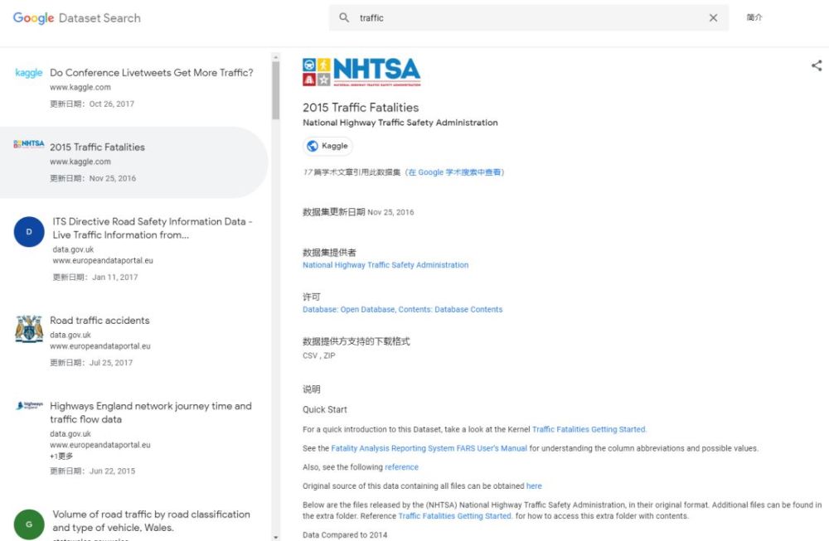
Task: Click the large NHTSA logo in detail pane
Action: (x=361, y=72)
